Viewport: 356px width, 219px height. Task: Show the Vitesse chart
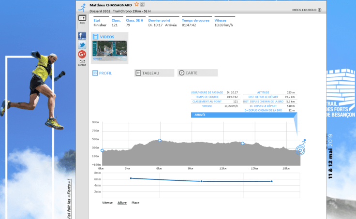point(107,203)
